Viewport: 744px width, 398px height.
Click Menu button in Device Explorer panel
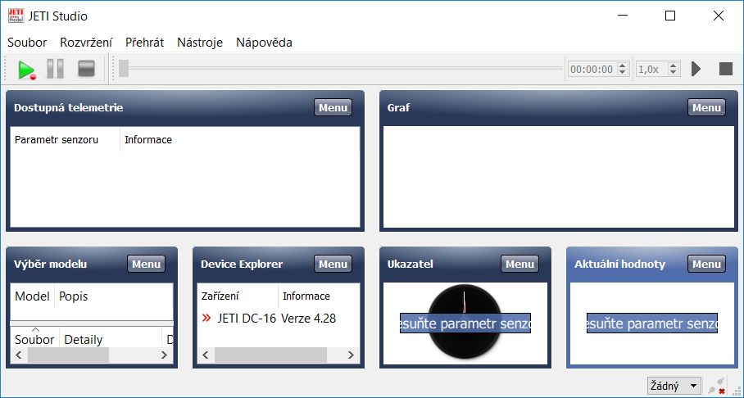333,264
